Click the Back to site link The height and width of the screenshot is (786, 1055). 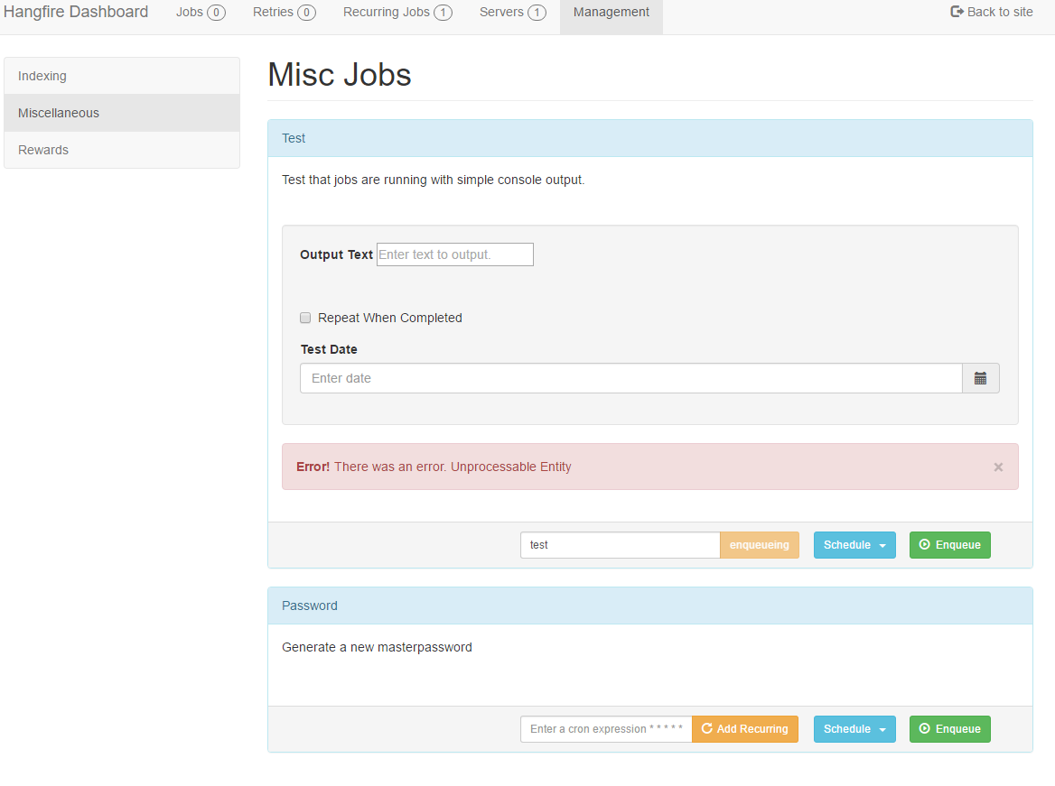coord(992,12)
